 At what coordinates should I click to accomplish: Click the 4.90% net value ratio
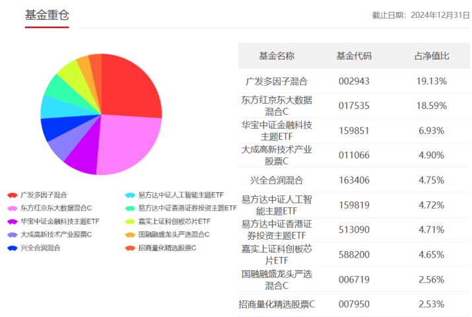click(x=432, y=155)
